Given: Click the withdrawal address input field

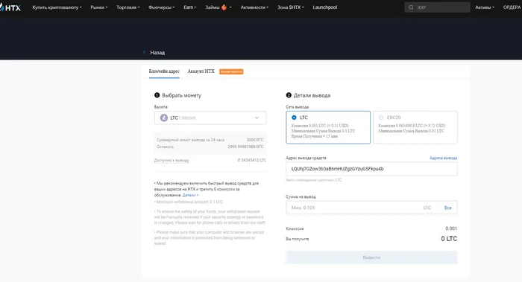Looking at the screenshot, I should [x=371, y=169].
